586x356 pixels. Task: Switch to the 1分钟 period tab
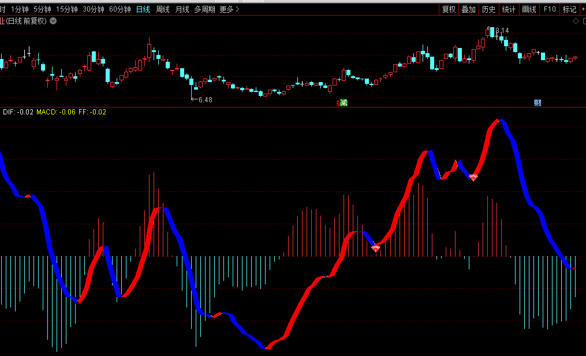[20, 9]
